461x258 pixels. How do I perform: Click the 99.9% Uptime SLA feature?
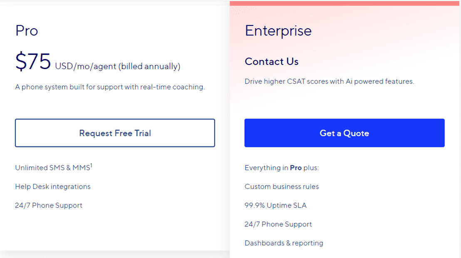275,205
